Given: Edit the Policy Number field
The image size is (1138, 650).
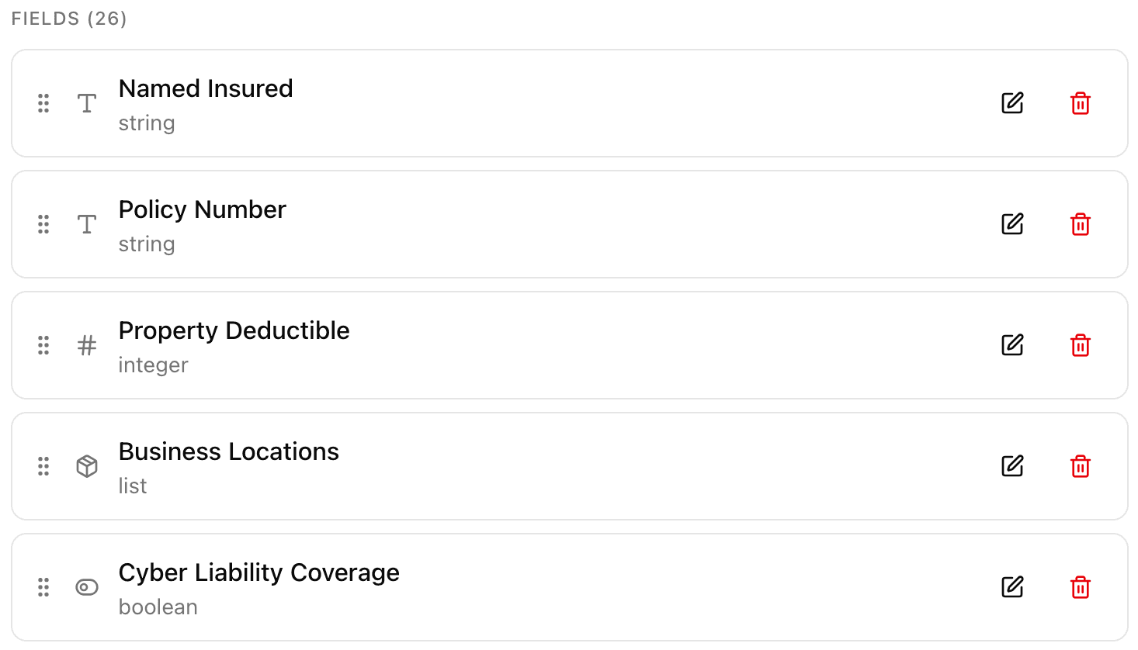Looking at the screenshot, I should pyautogui.click(x=1012, y=224).
